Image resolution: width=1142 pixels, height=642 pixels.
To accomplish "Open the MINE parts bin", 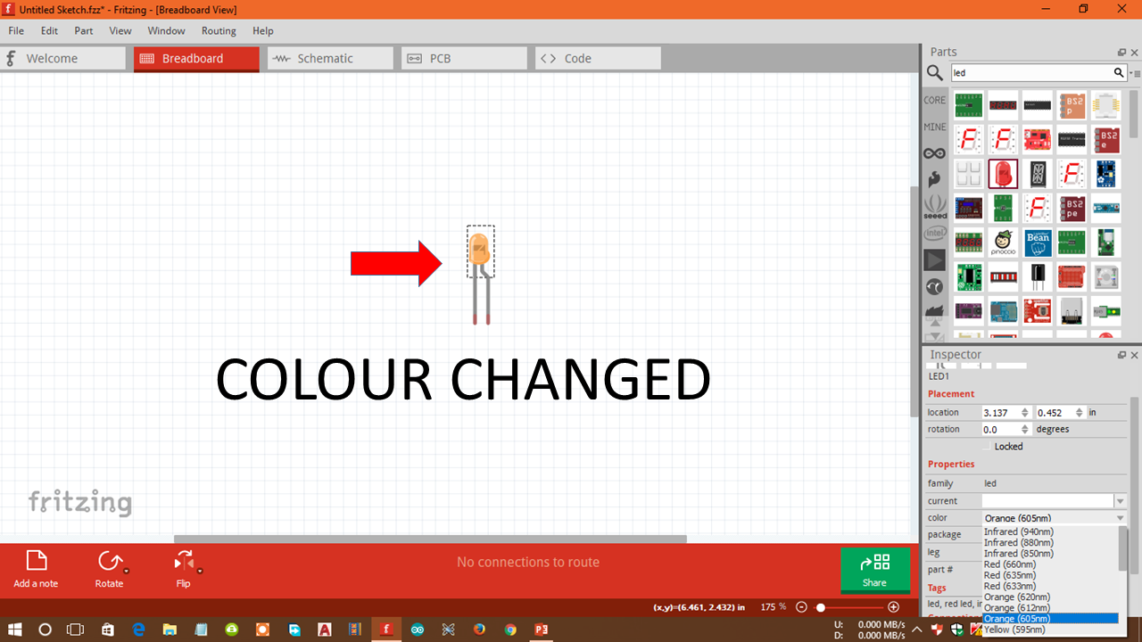I will pos(934,128).
